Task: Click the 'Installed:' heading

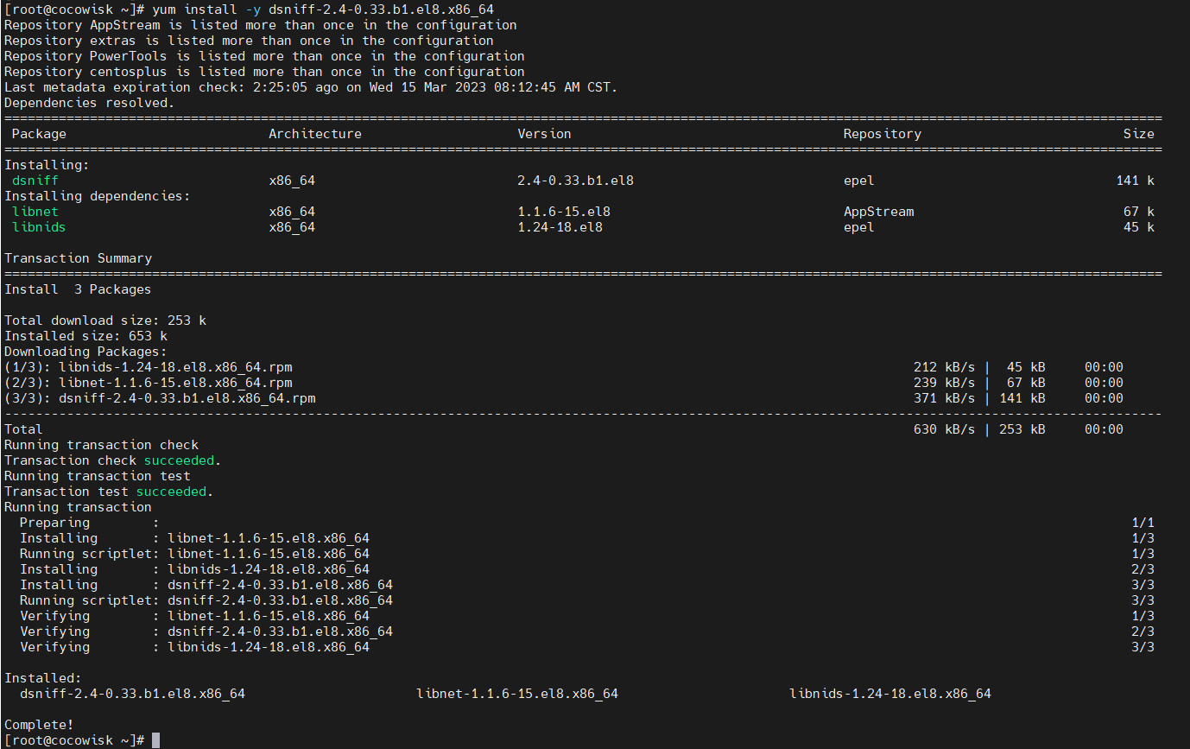Action: click(x=43, y=678)
